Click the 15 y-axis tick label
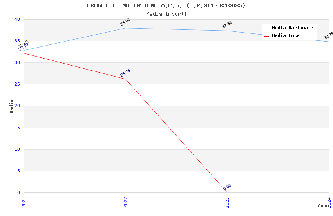This screenshot has width=333, height=216. coord(17,128)
